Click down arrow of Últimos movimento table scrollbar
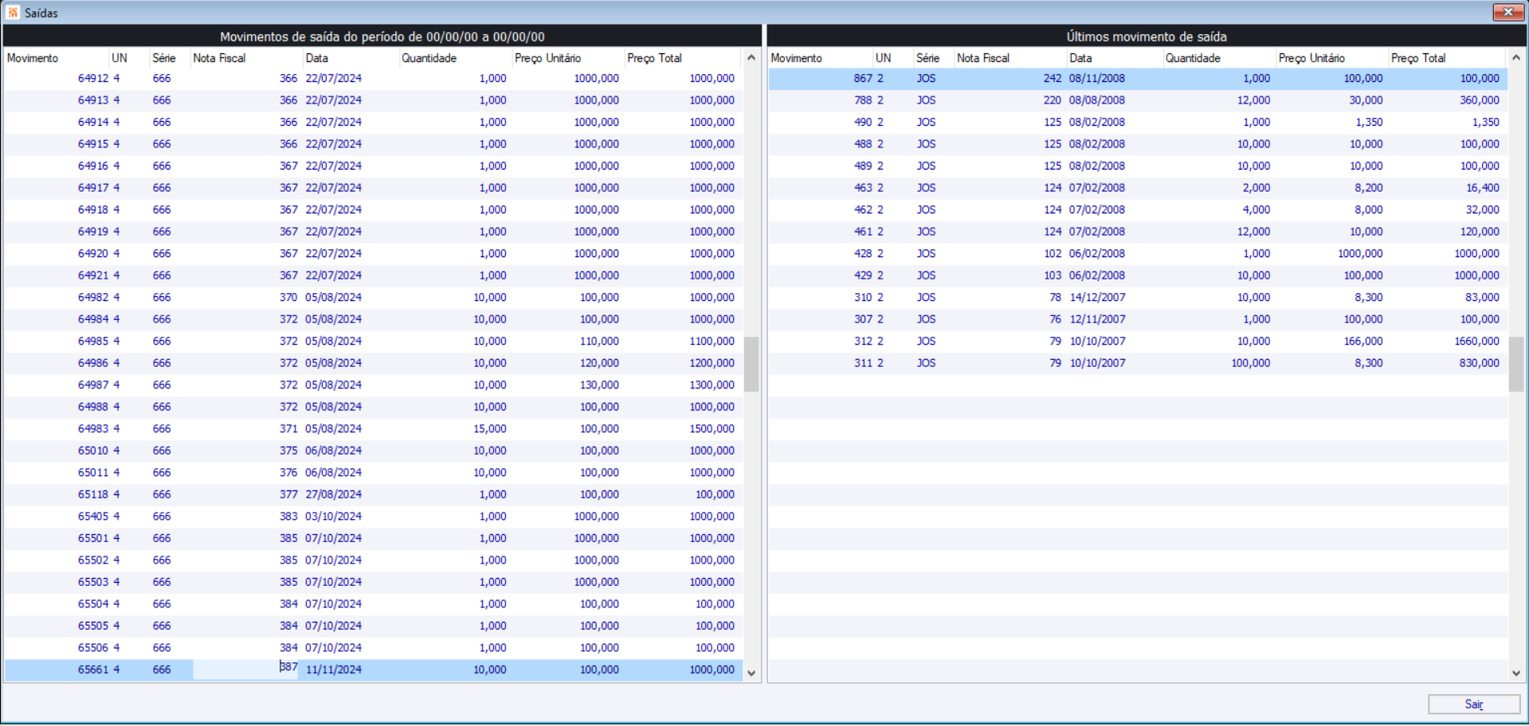Image resolution: width=1529 pixels, height=726 pixels. [1516, 673]
